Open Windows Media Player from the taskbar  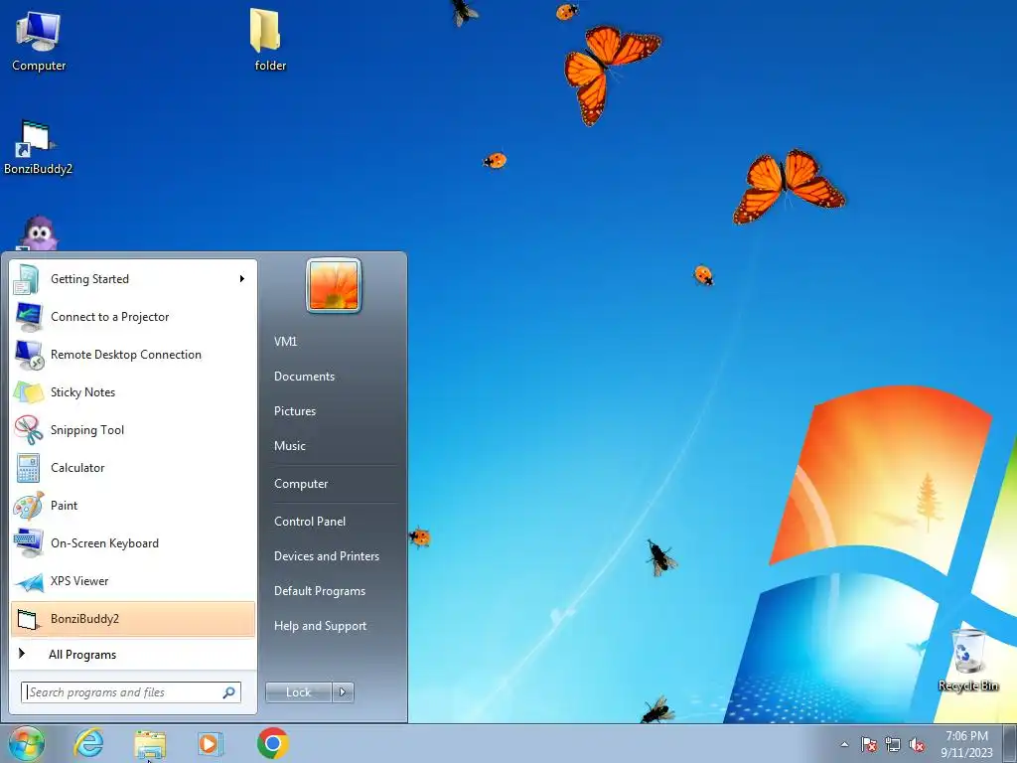210,743
